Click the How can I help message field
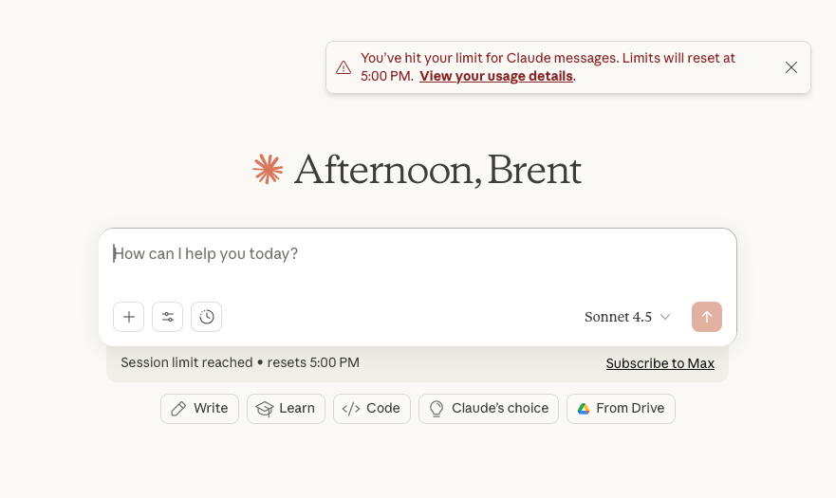Image resolution: width=836 pixels, height=498 pixels. [x=418, y=254]
